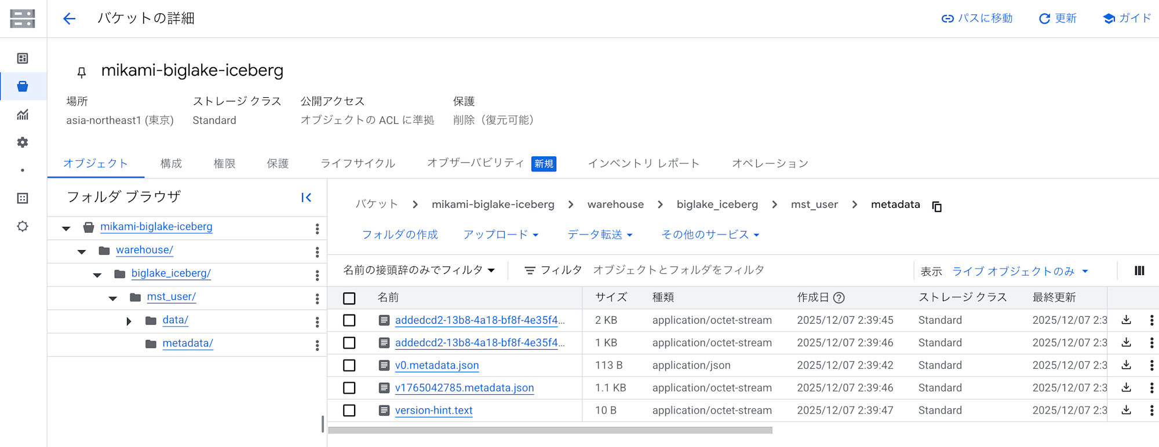
Task: Open the ライブ オブジェクトのみ display dropdown
Action: click(1020, 272)
